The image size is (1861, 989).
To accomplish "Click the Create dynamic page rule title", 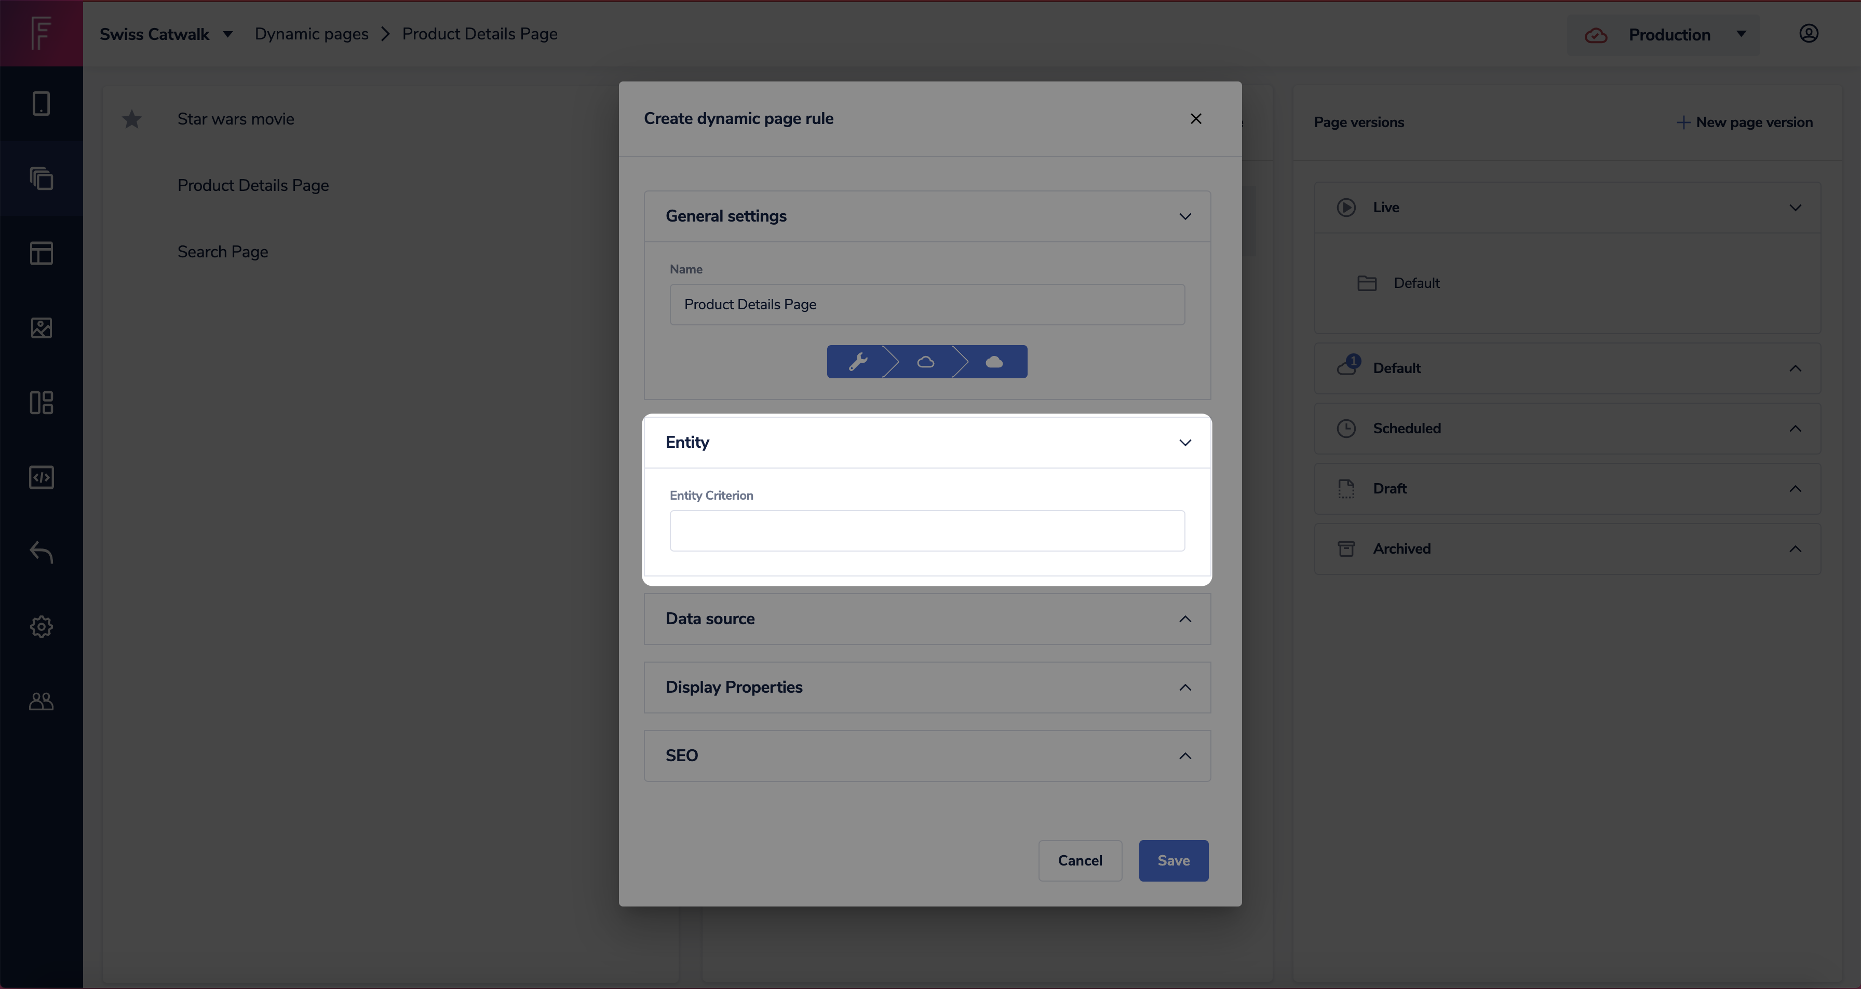I will [738, 118].
